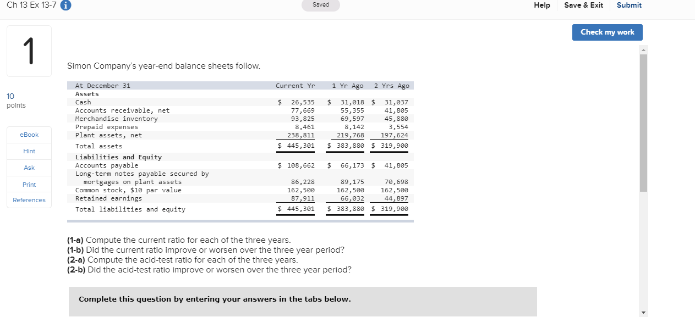Screen dimensions: 695x317
Task: Click the 10 points label
Action: tap(15, 101)
